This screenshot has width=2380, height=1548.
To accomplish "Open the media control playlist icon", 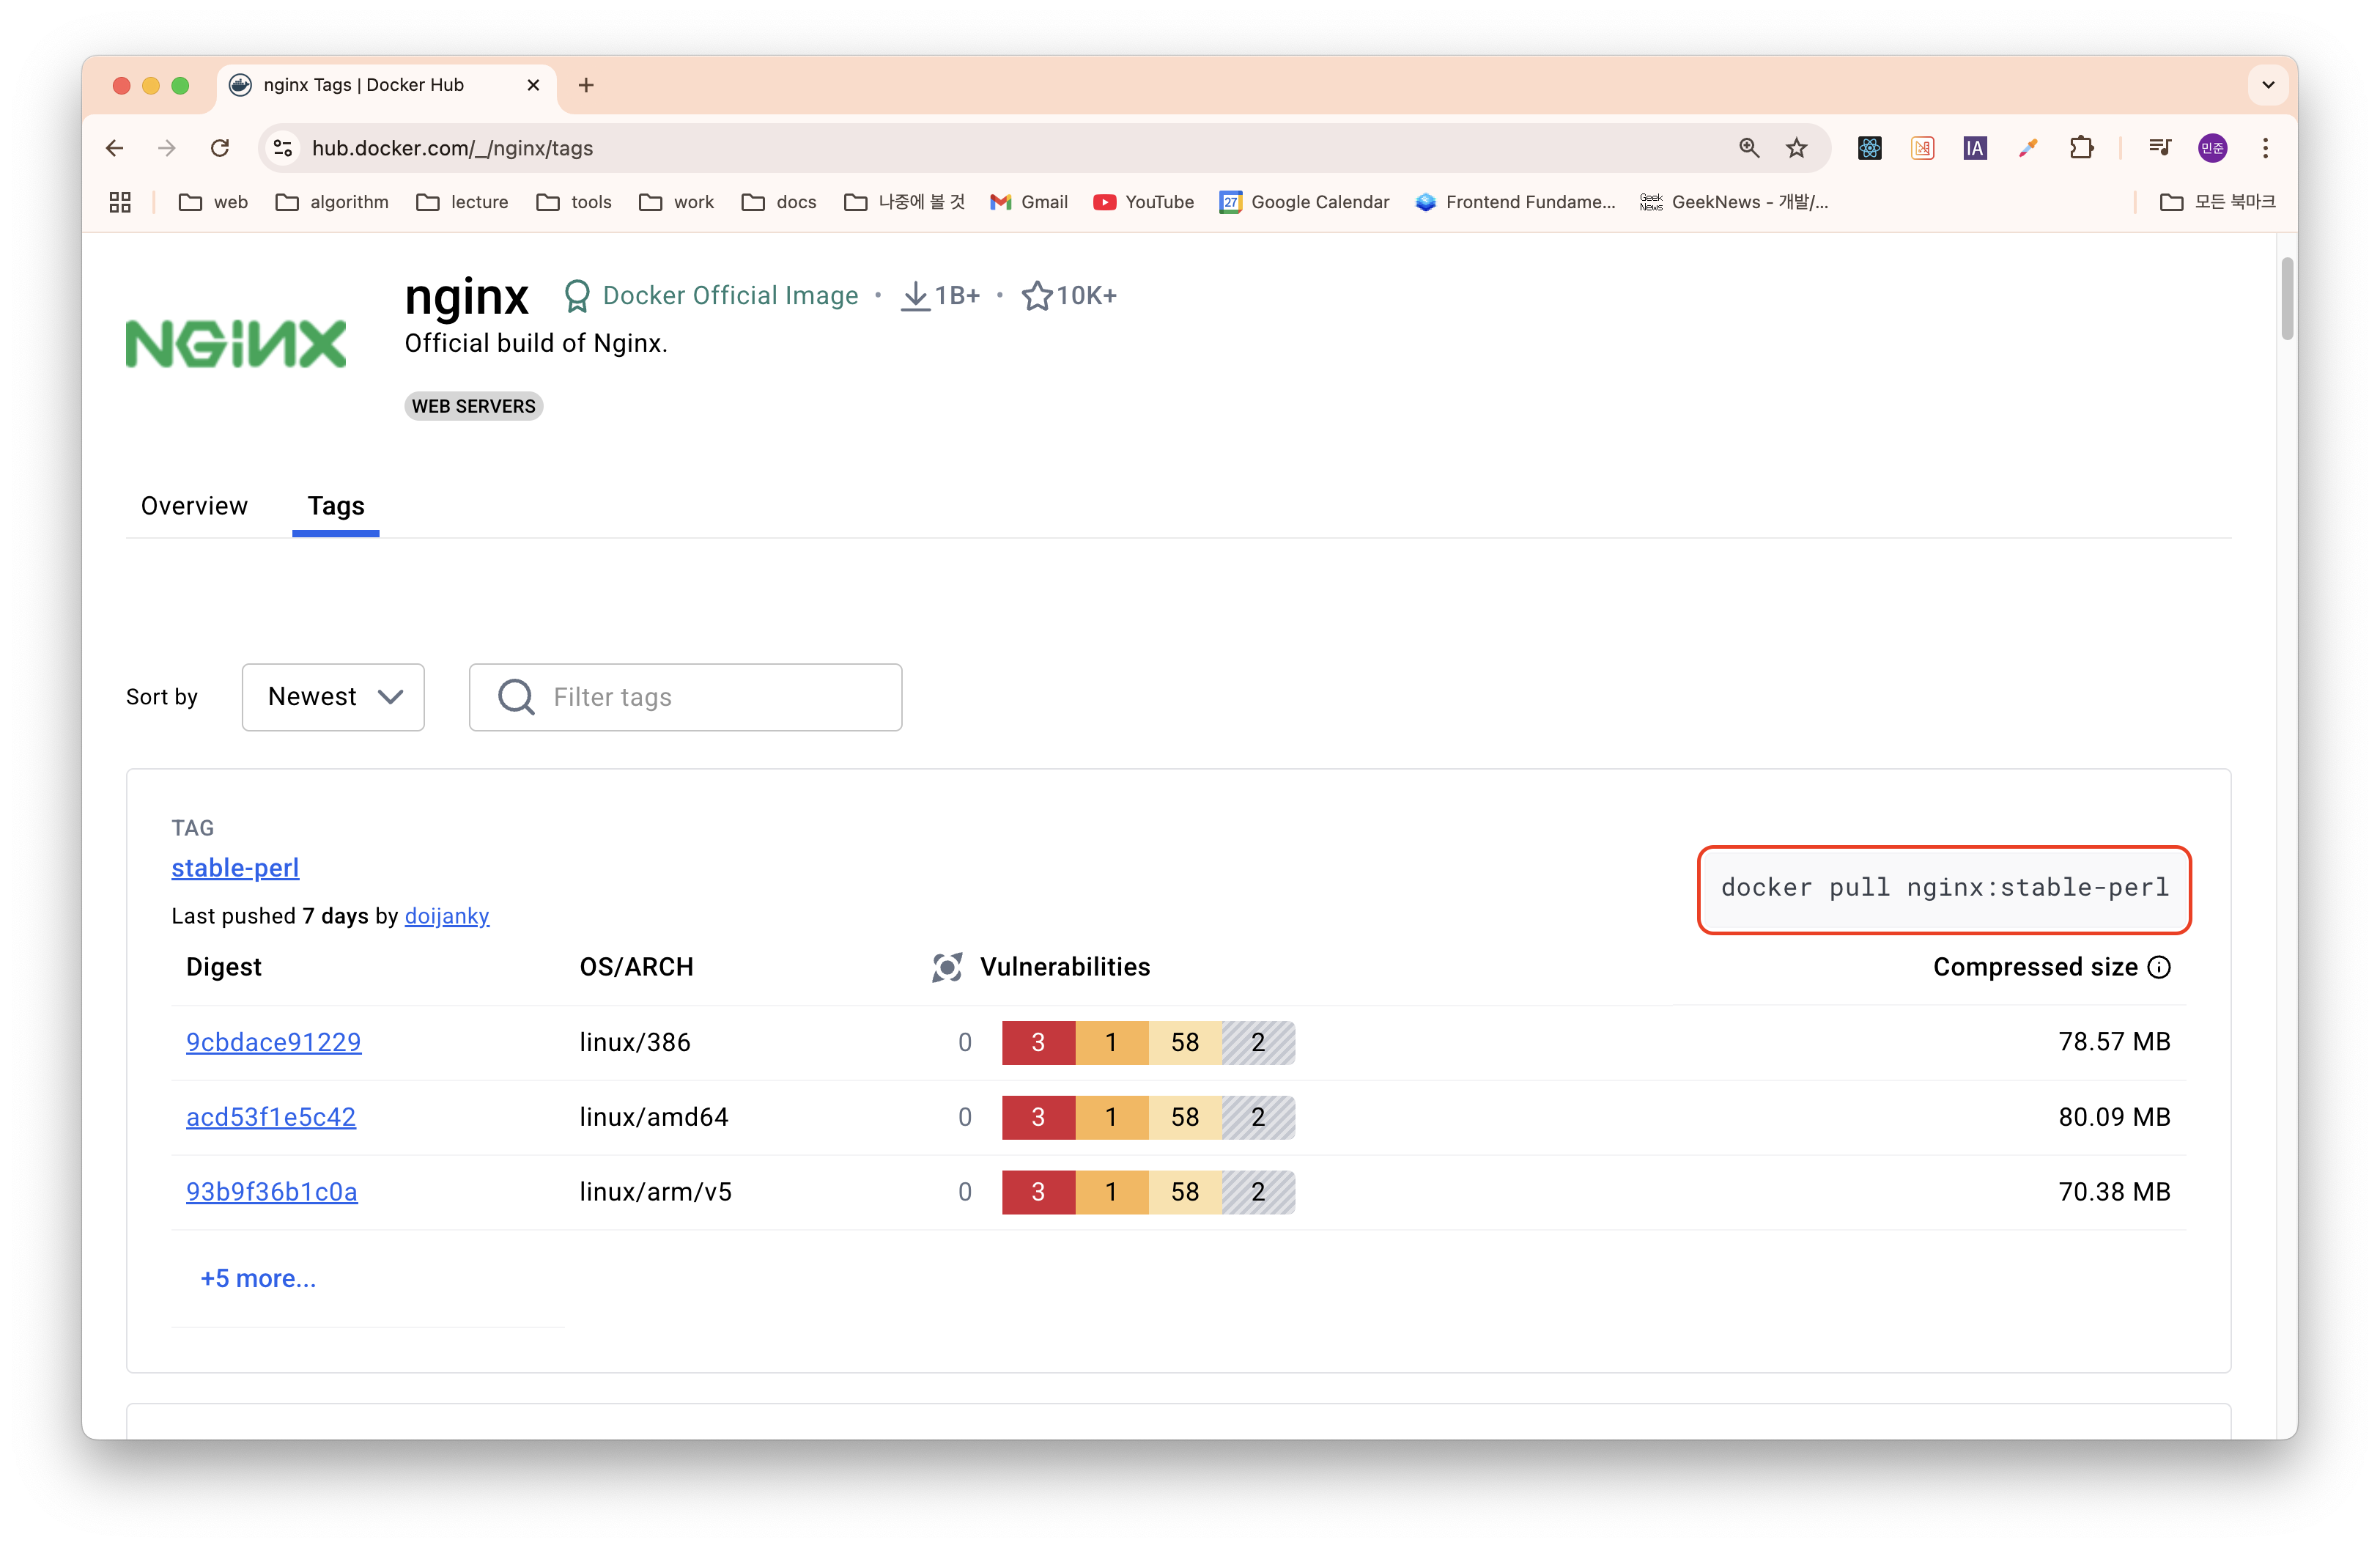I will (2159, 148).
